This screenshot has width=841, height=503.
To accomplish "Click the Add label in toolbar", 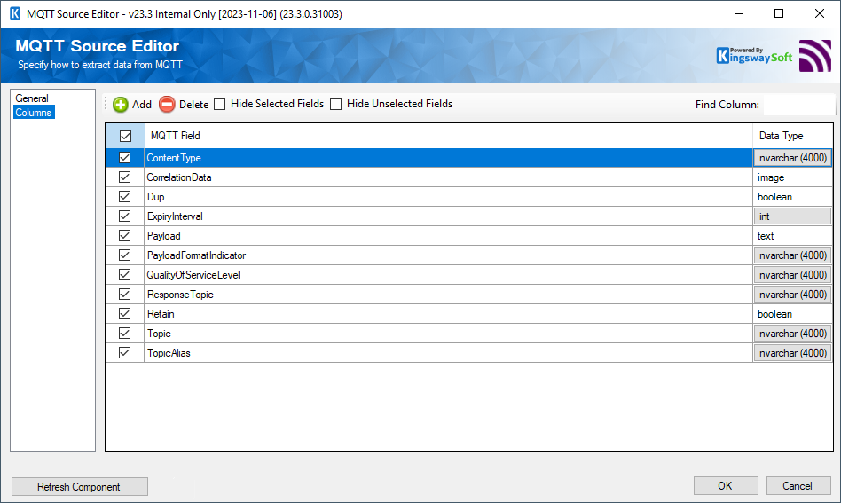I will click(142, 105).
